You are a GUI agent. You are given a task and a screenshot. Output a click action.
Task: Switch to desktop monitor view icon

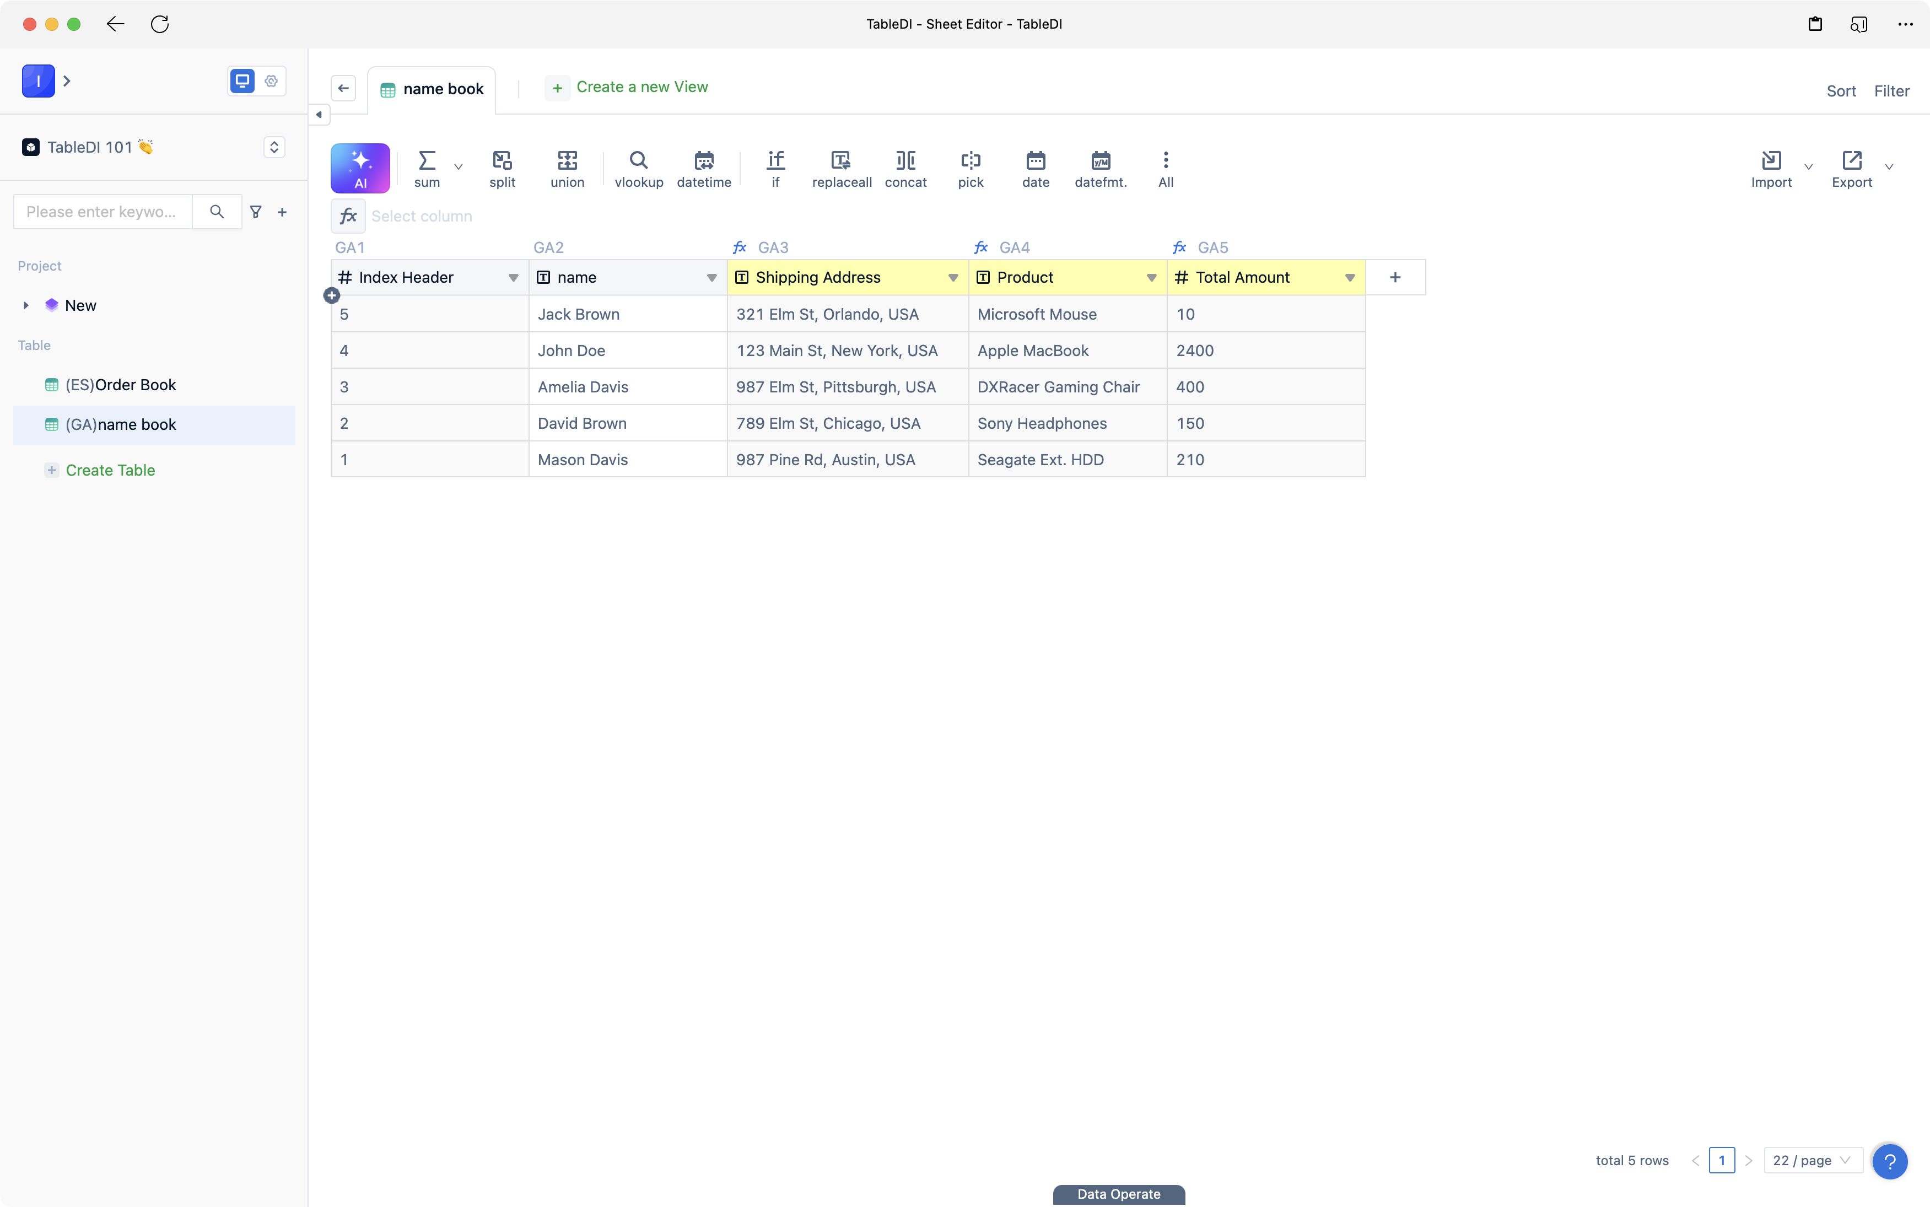[242, 80]
